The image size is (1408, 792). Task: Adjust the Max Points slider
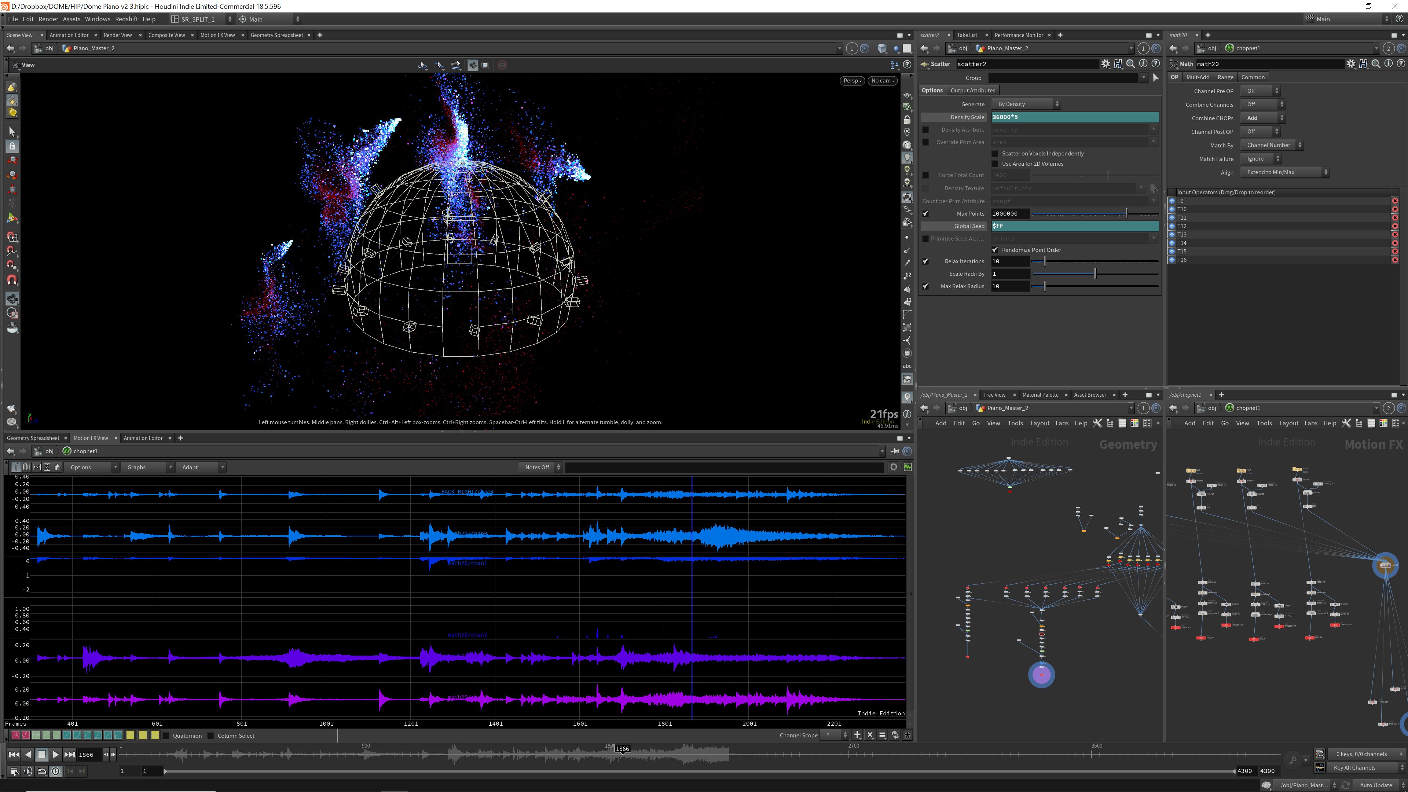point(1126,214)
